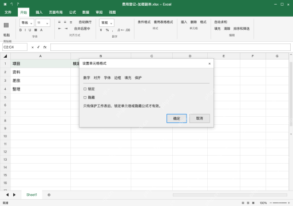Click the third alignment icon, top row
This screenshot has height=206, width=293.
click(x=71, y=22)
